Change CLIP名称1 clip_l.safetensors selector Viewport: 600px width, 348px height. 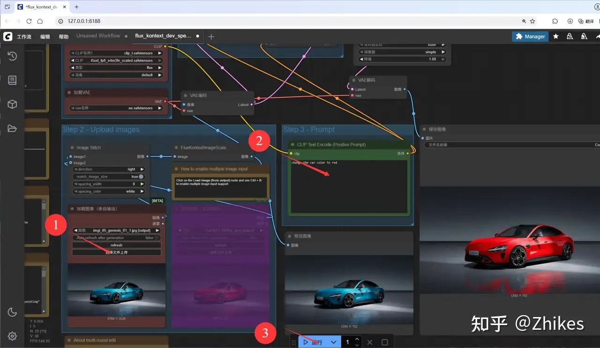(x=116, y=53)
